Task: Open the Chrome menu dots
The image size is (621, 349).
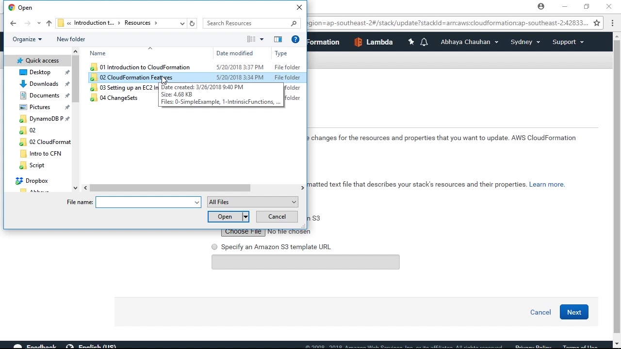Action: coord(613,23)
